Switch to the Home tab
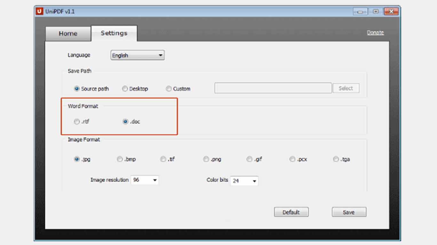 point(68,33)
